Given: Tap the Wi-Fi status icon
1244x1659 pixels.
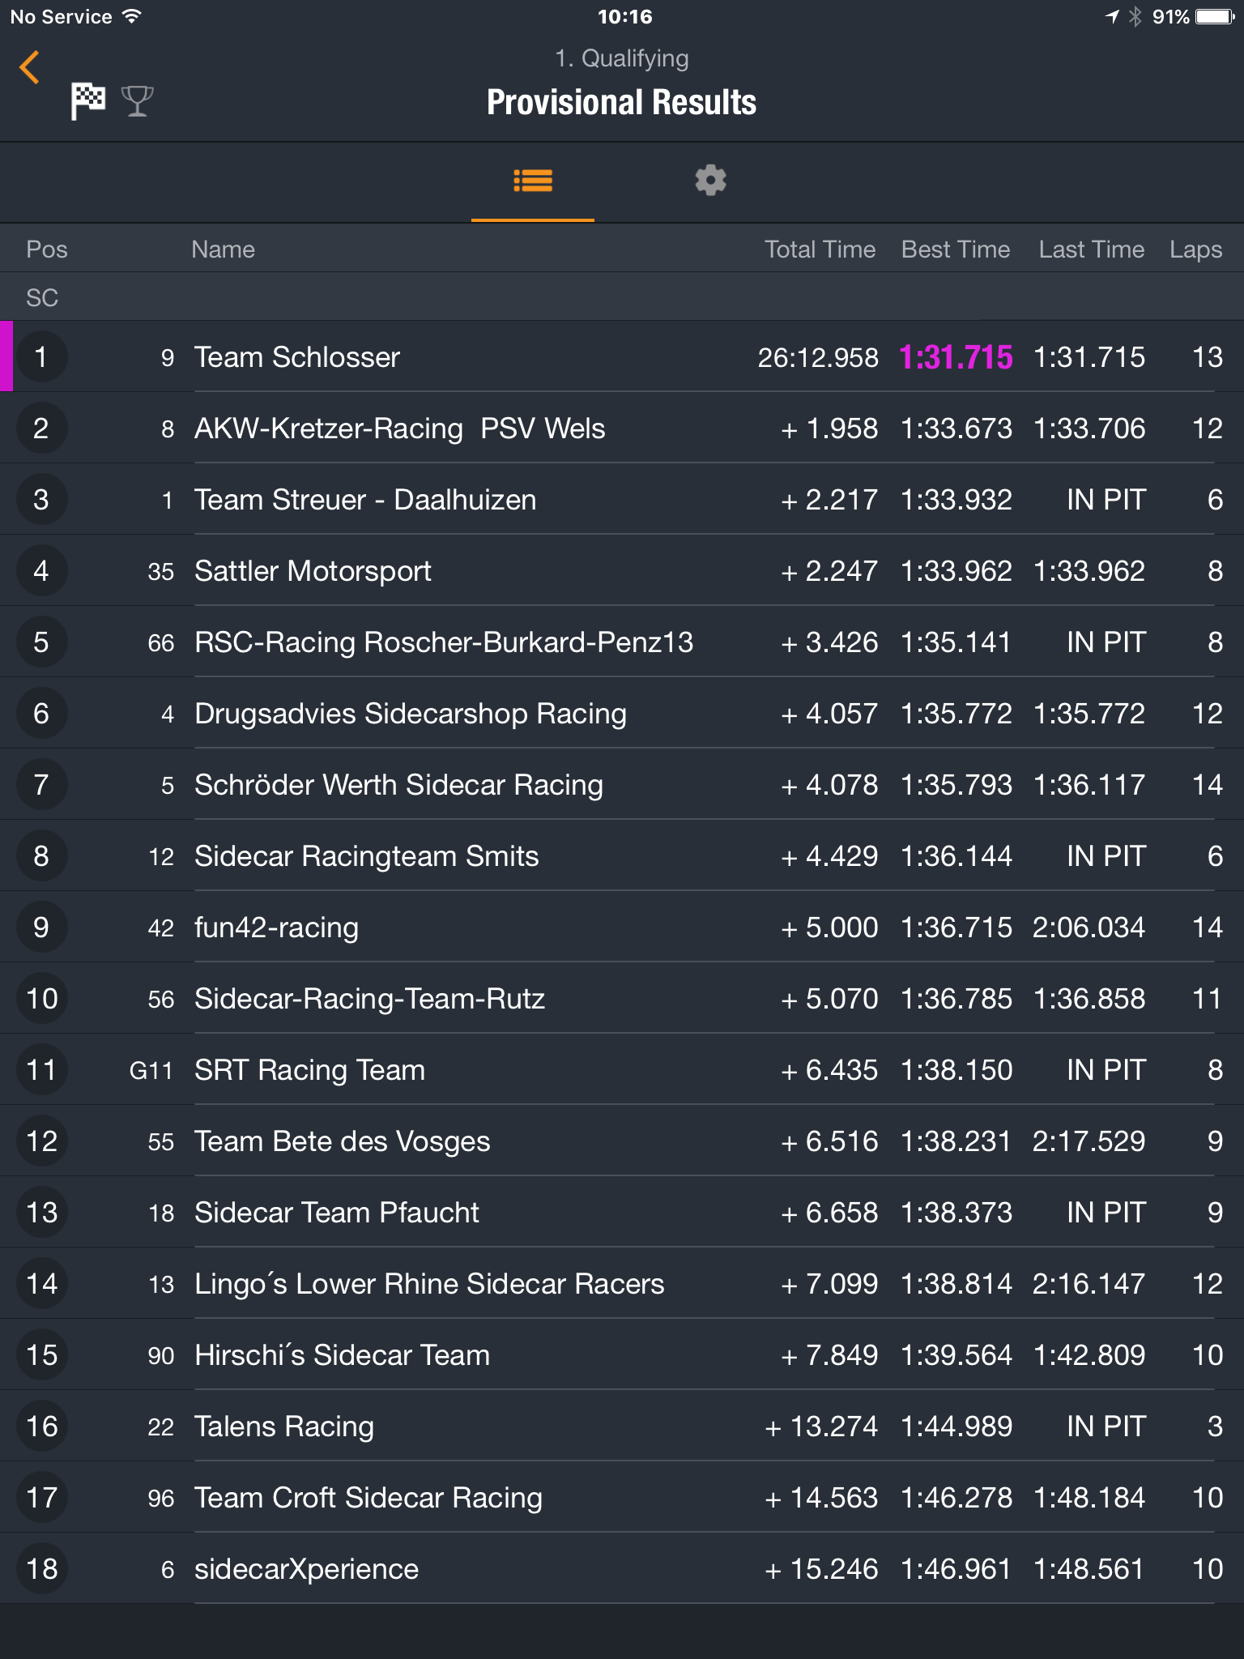Looking at the screenshot, I should tap(131, 16).
